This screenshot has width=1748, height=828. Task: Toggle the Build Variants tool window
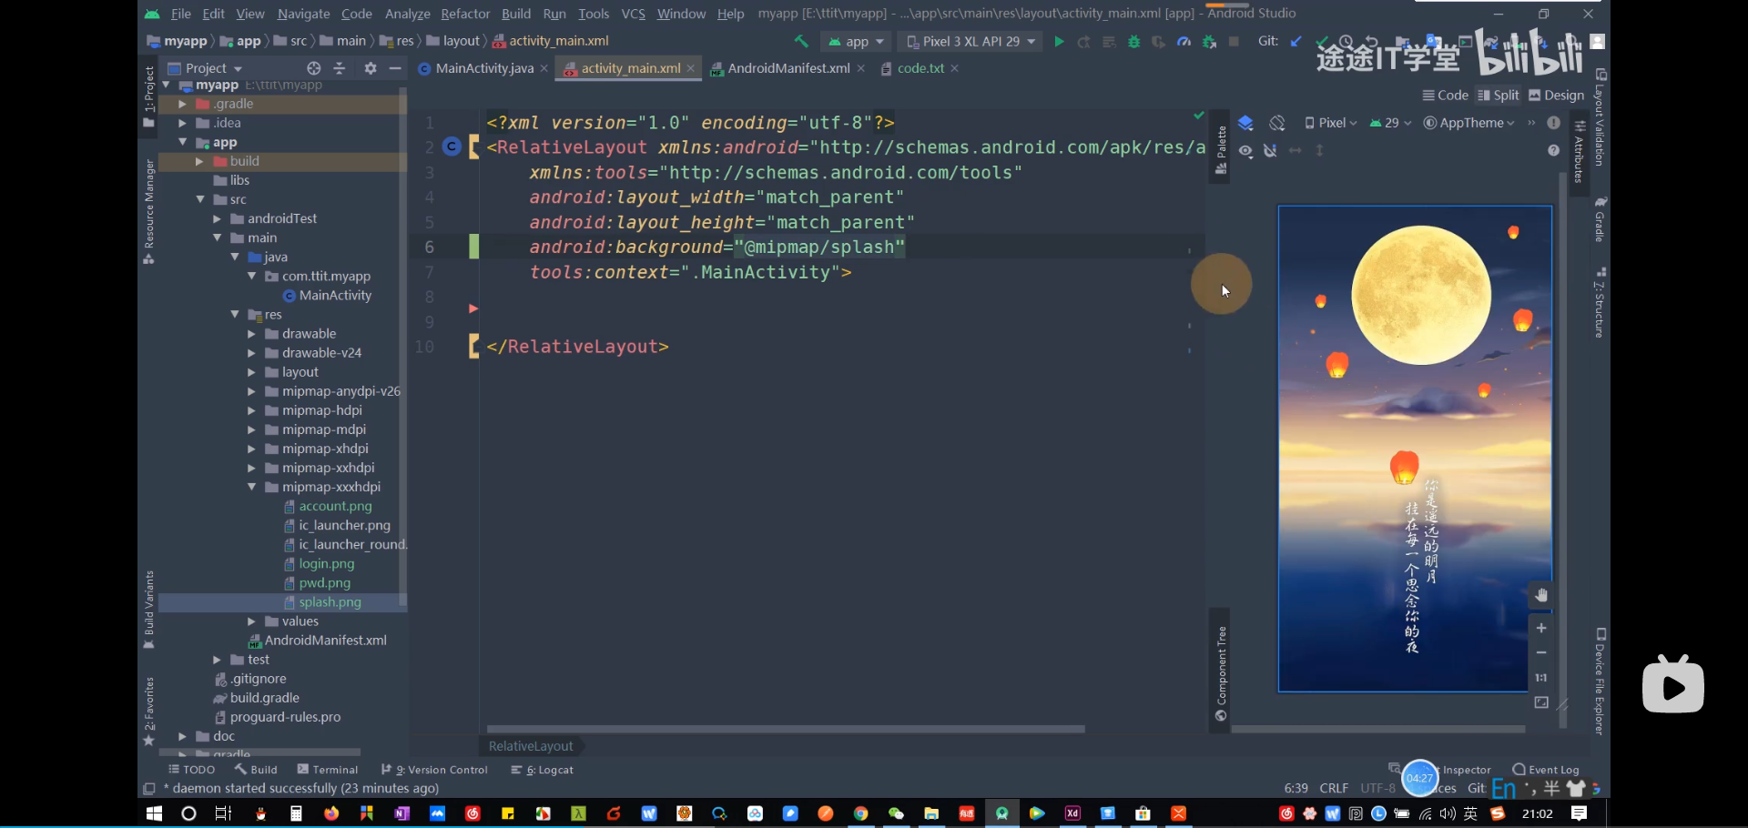click(149, 610)
